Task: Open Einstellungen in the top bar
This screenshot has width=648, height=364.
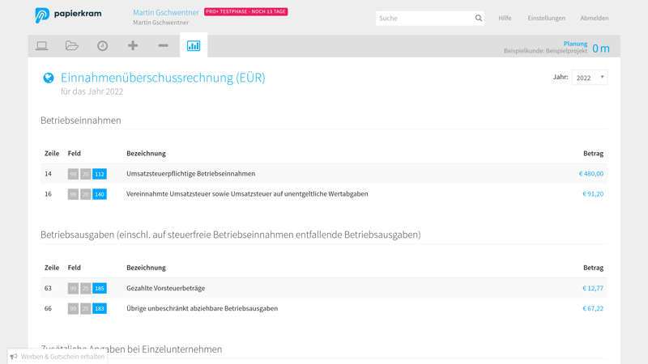Action: pos(546,18)
